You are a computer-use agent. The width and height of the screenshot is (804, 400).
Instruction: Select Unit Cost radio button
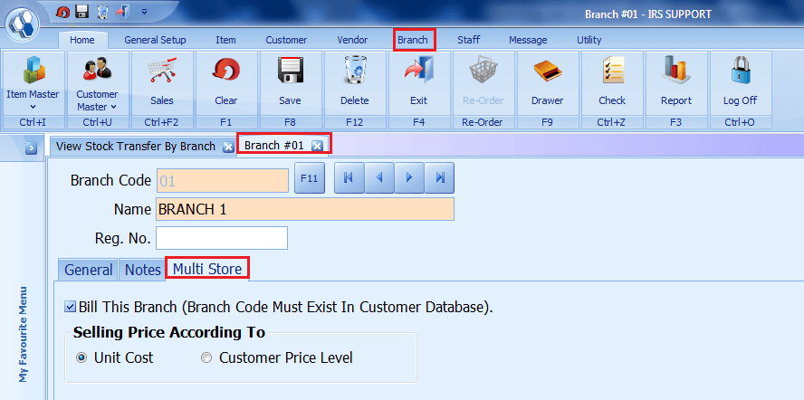click(x=81, y=358)
